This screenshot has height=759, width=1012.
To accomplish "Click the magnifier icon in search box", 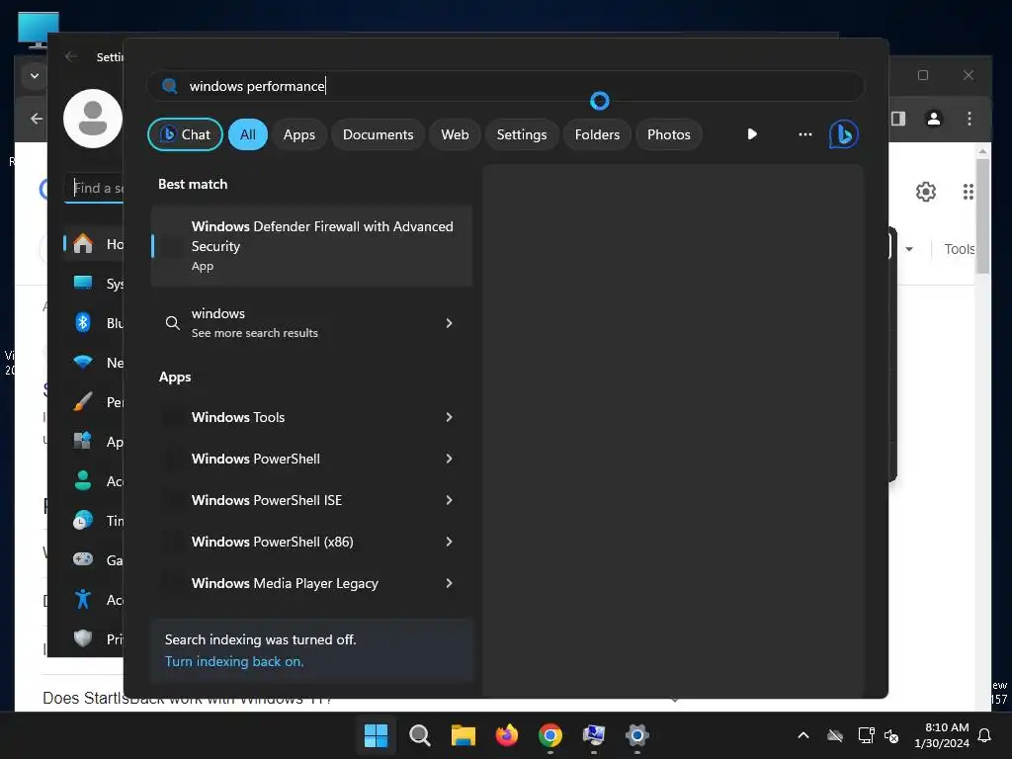I will (170, 86).
